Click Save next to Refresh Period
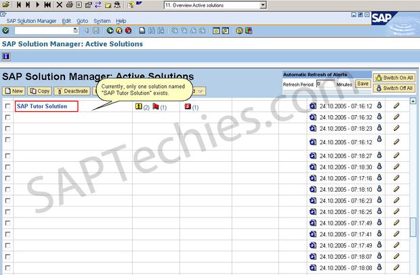Viewport: 420px width, 275px height. point(362,84)
